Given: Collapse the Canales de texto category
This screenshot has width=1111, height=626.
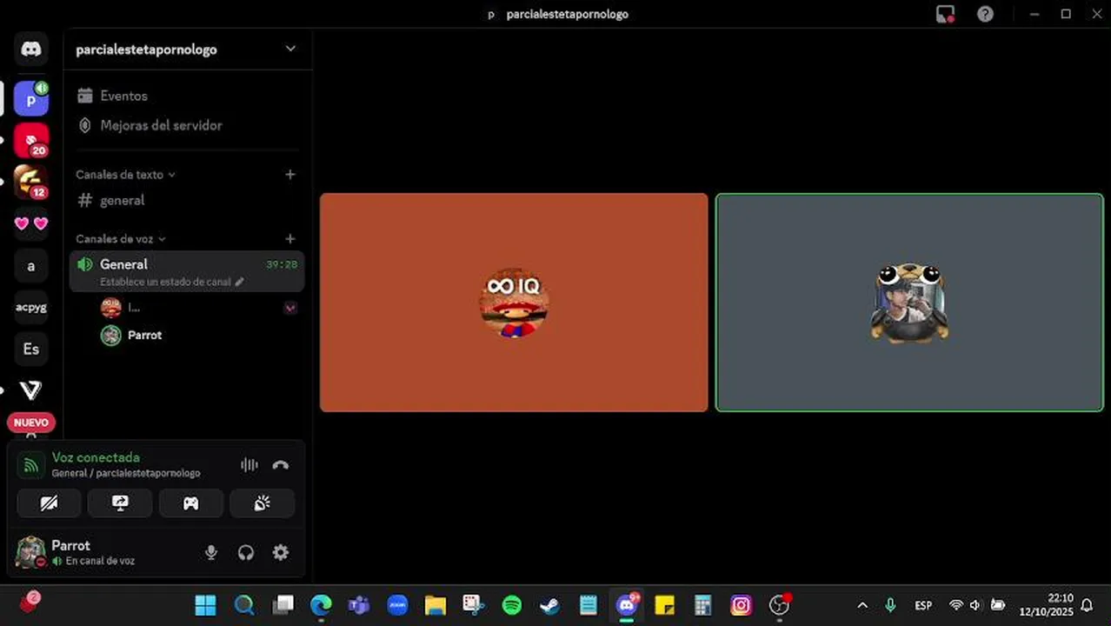Looking at the screenshot, I should (x=126, y=175).
